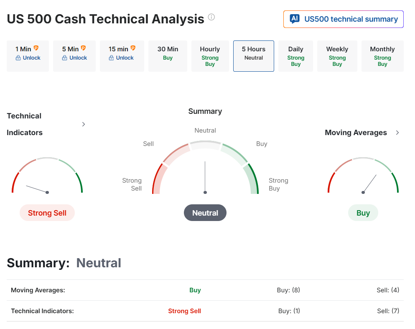This screenshot has height=329, width=415.
Task: Open the US500 technical summary AI button
Action: coord(343,19)
